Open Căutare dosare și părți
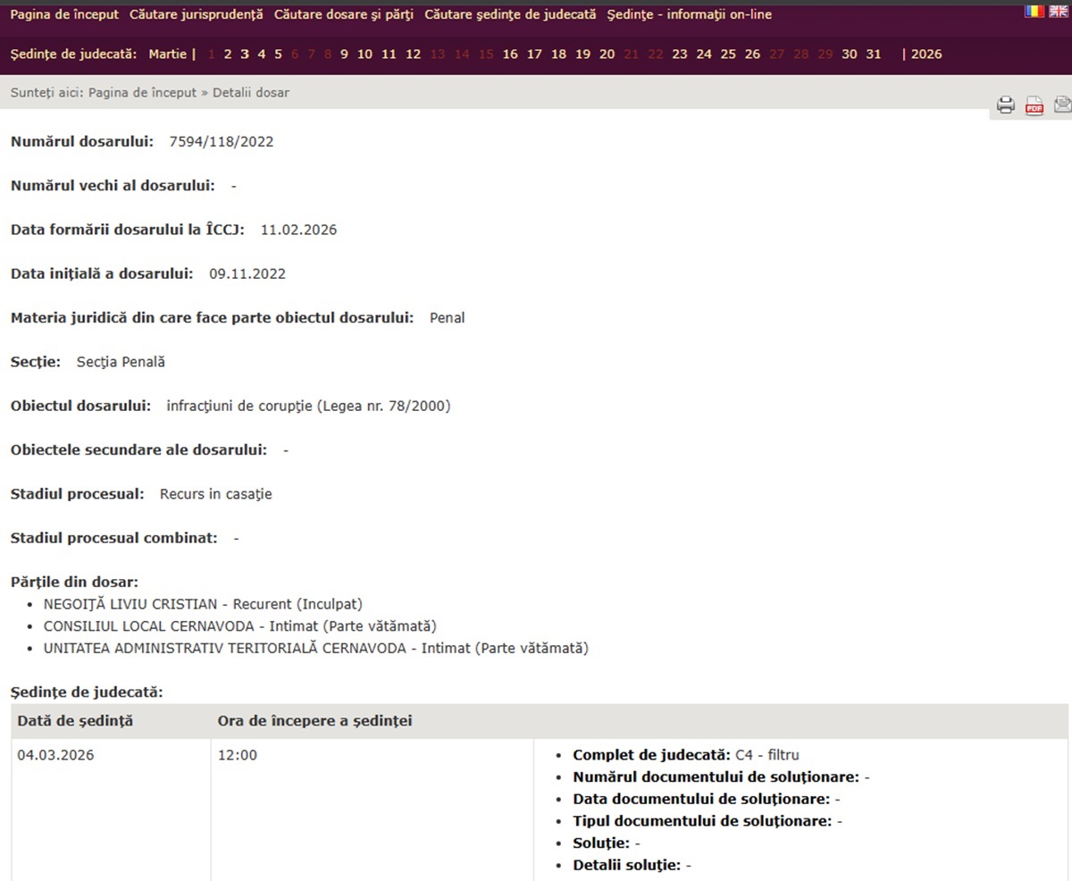1072x881 pixels. (x=344, y=15)
